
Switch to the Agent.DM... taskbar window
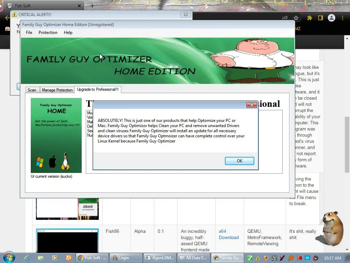click(x=160, y=258)
